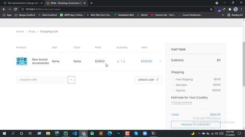Open the Absher bookmark

pos(142,15)
